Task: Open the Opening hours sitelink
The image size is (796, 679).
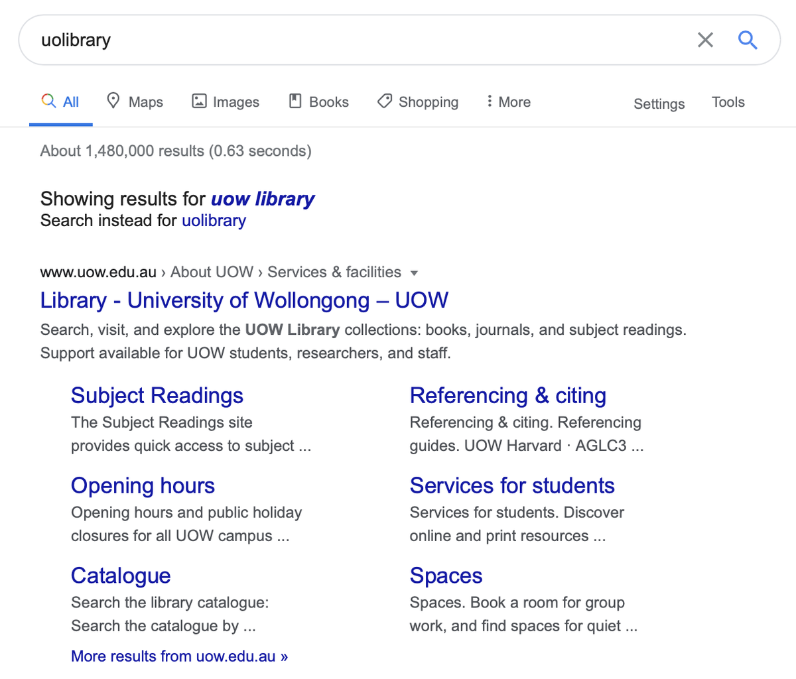Action: [x=143, y=486]
